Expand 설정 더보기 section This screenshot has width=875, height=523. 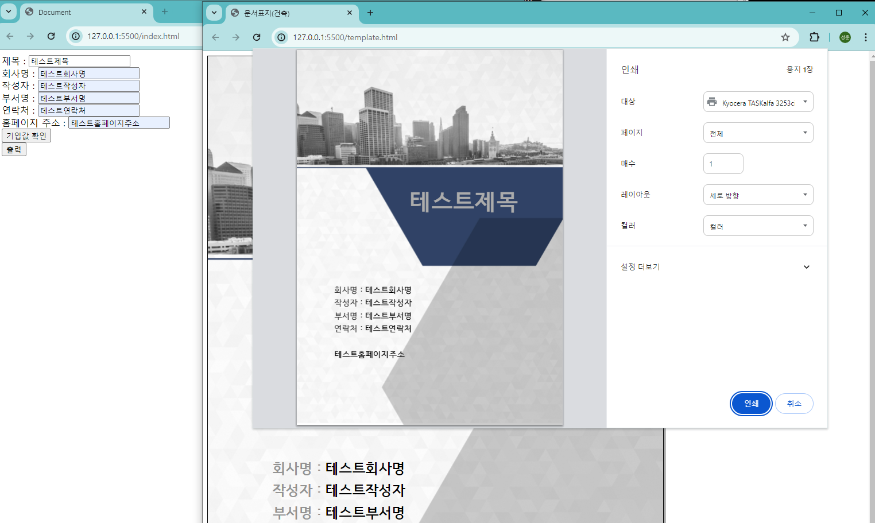coord(717,267)
